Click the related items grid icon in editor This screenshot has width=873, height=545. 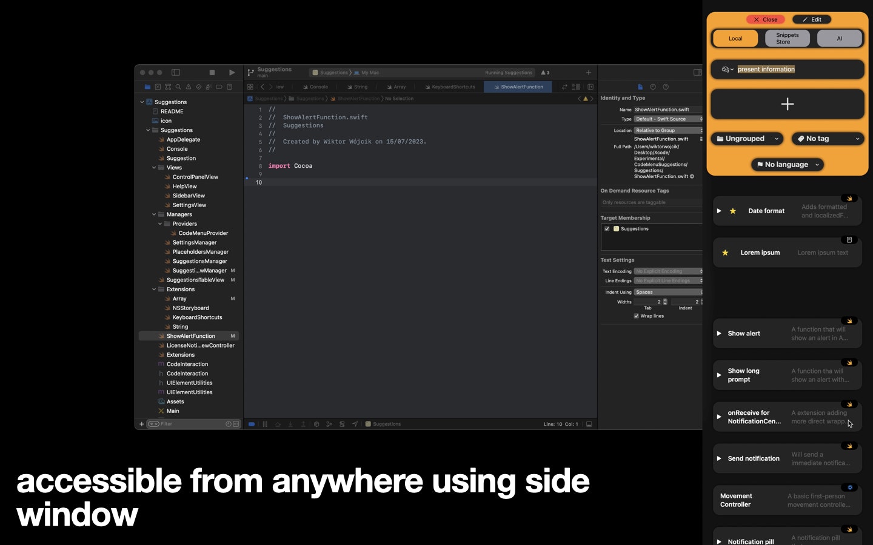tap(250, 87)
